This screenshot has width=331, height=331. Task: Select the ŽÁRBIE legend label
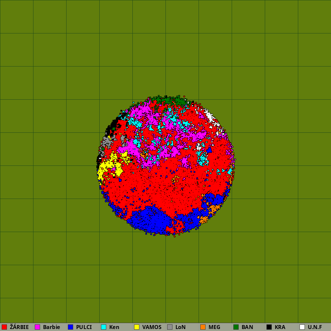[x=19, y=327]
